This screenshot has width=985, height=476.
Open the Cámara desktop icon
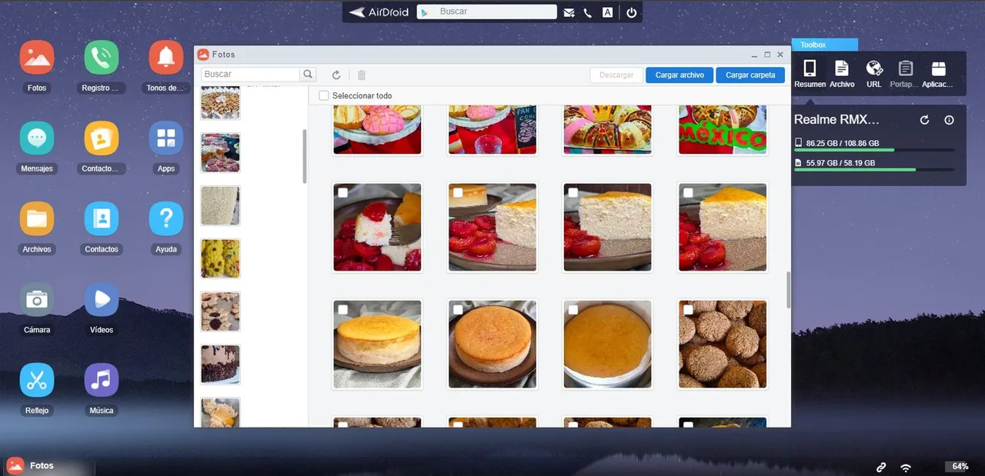[37, 300]
